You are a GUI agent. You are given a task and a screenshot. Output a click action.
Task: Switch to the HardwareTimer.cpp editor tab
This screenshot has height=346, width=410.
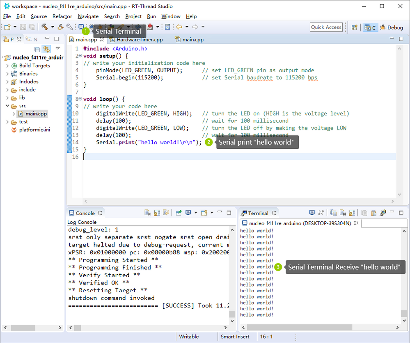140,40
